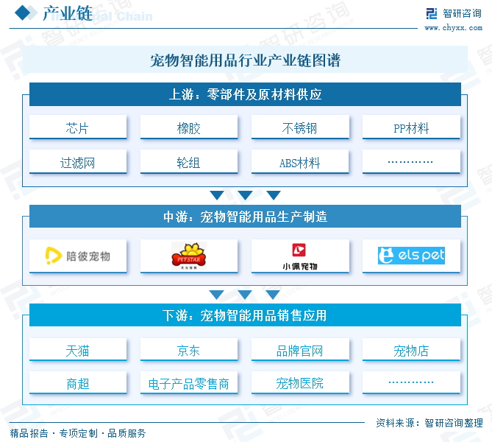Select the 下游：宠物智能用品销售应用 header bar
Image resolution: width=492 pixels, height=442 pixels.
[x=246, y=315]
